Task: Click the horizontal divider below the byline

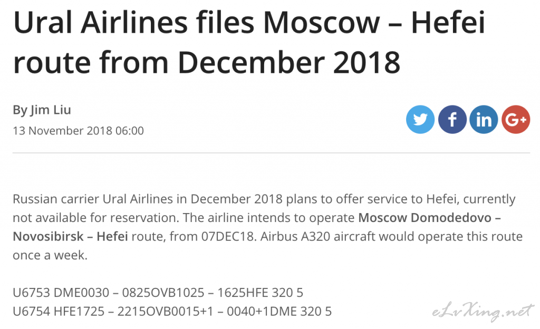Action: click(x=272, y=153)
